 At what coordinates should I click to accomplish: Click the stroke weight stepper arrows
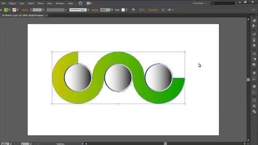[x=31, y=10]
